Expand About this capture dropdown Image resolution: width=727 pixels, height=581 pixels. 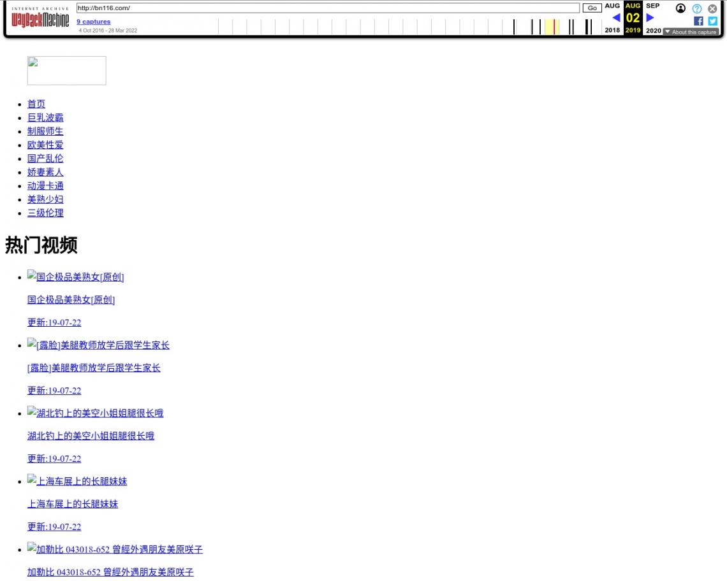(691, 32)
